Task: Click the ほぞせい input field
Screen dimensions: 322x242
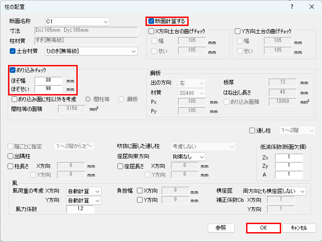Action: coord(49,89)
